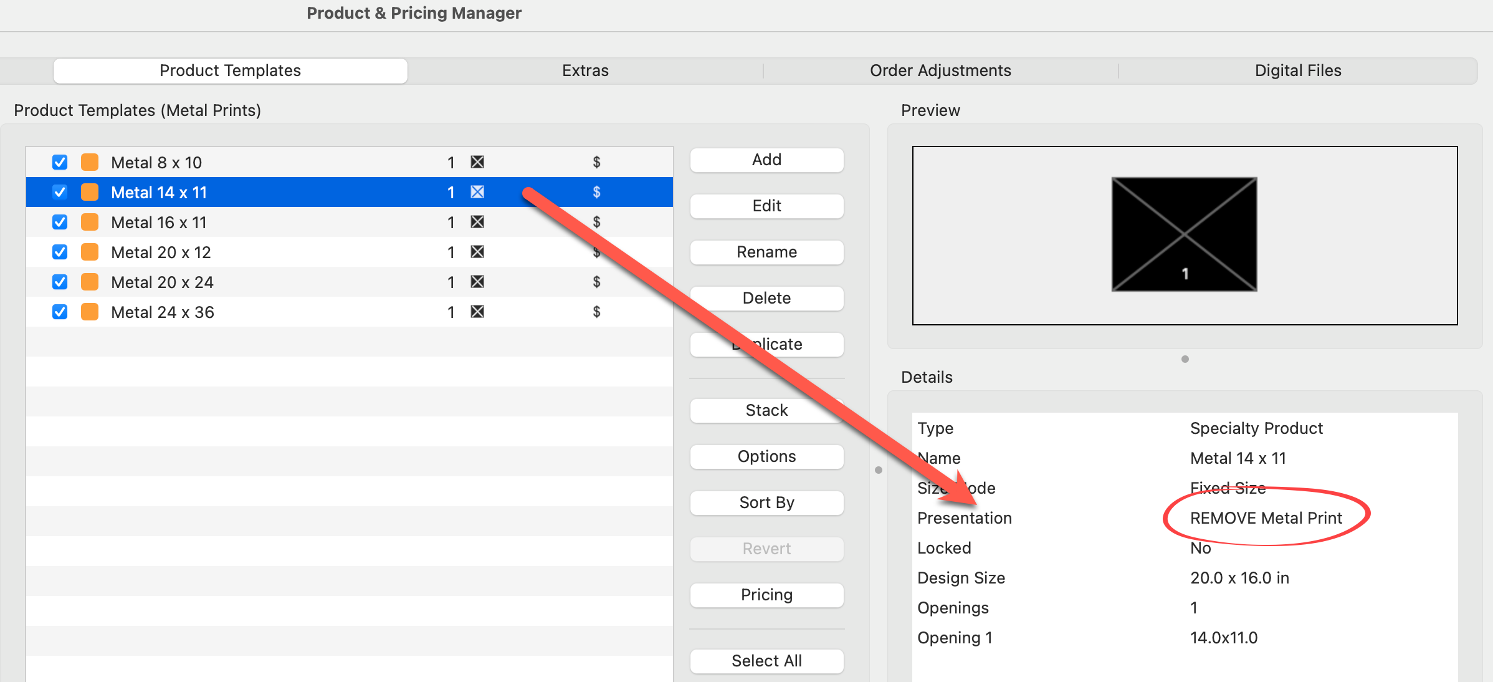Viewport: 1493px width, 682px height.
Task: Click the crossed-box icon on selected Metal 14 x 11
Action: pos(477,192)
